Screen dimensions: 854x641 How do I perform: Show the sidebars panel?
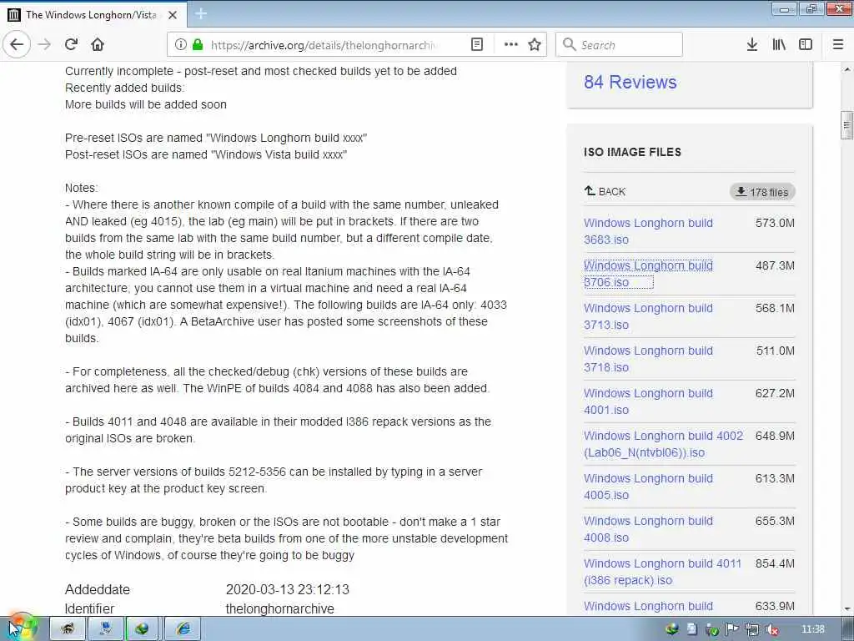pyautogui.click(x=806, y=45)
